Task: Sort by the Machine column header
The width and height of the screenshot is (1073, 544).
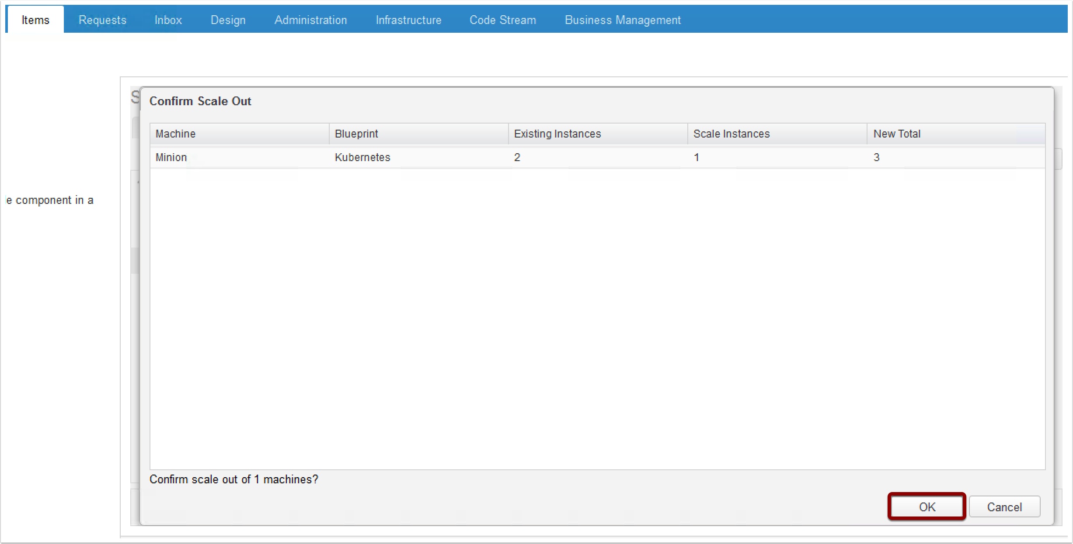Action: (239, 134)
